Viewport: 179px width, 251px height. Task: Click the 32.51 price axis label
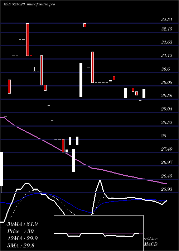(x=167, y=20)
